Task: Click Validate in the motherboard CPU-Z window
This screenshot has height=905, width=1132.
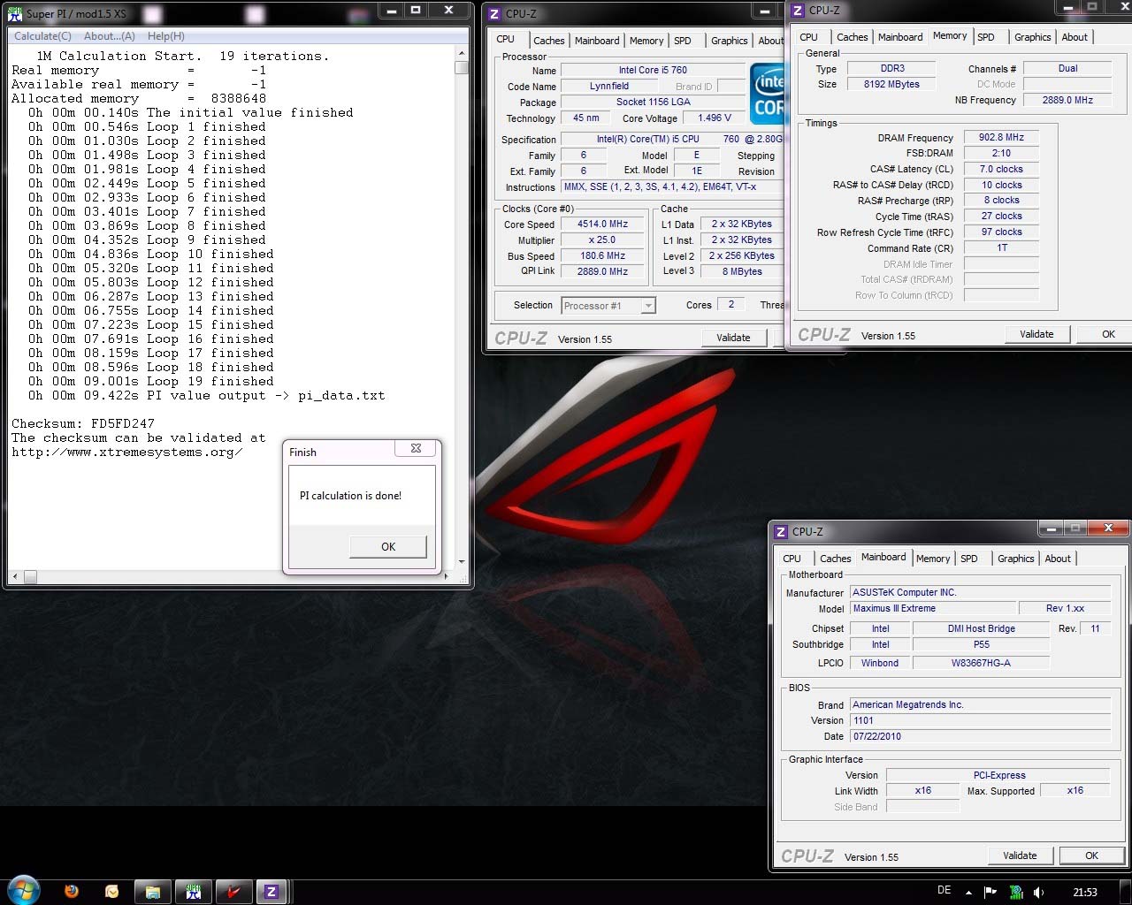Action: (1020, 856)
